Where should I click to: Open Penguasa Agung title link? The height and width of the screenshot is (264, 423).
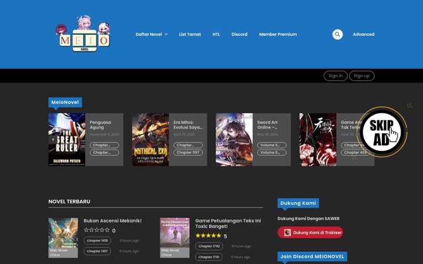coord(100,125)
